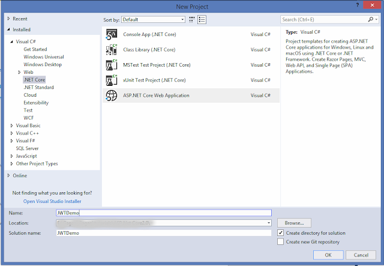This screenshot has height=266, width=384.
Task: Select the MSTest Test Project template icon
Action: pos(112,65)
